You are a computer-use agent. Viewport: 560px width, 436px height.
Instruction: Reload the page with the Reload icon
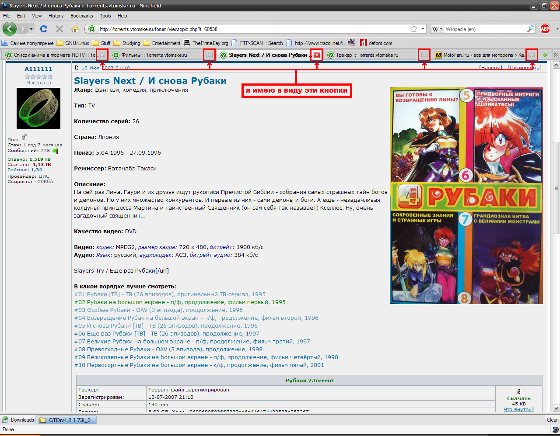(x=43, y=29)
